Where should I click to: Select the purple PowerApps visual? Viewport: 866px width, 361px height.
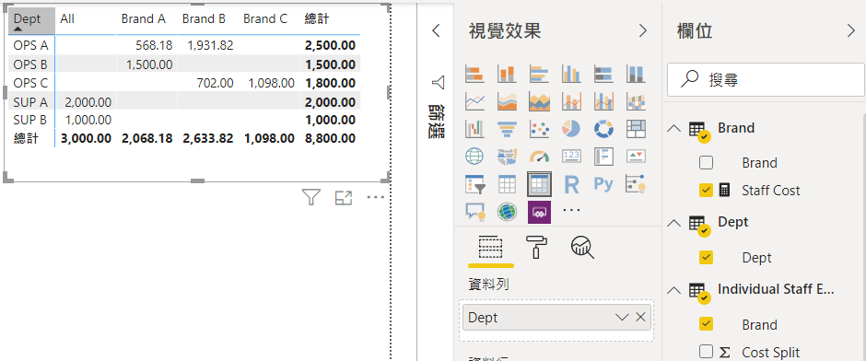point(539,212)
